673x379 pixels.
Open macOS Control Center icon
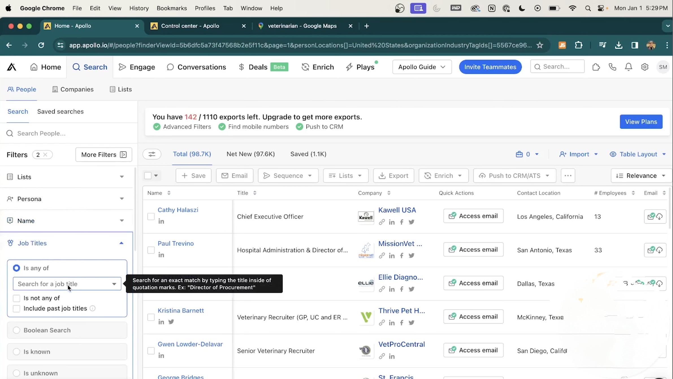coord(601,8)
